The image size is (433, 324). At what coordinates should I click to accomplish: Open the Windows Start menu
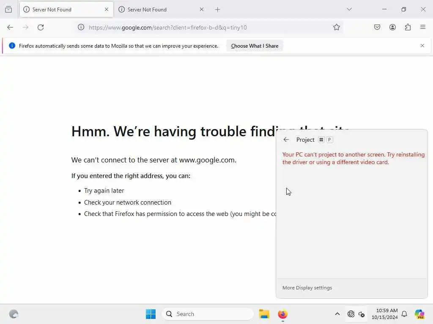[x=151, y=314]
